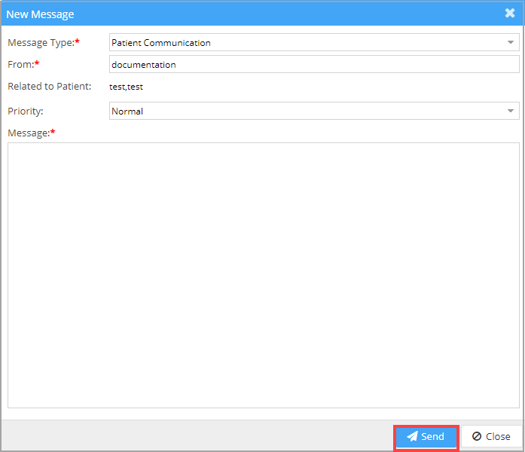Image resolution: width=525 pixels, height=452 pixels.
Task: Click the From input field
Action: tap(314, 64)
